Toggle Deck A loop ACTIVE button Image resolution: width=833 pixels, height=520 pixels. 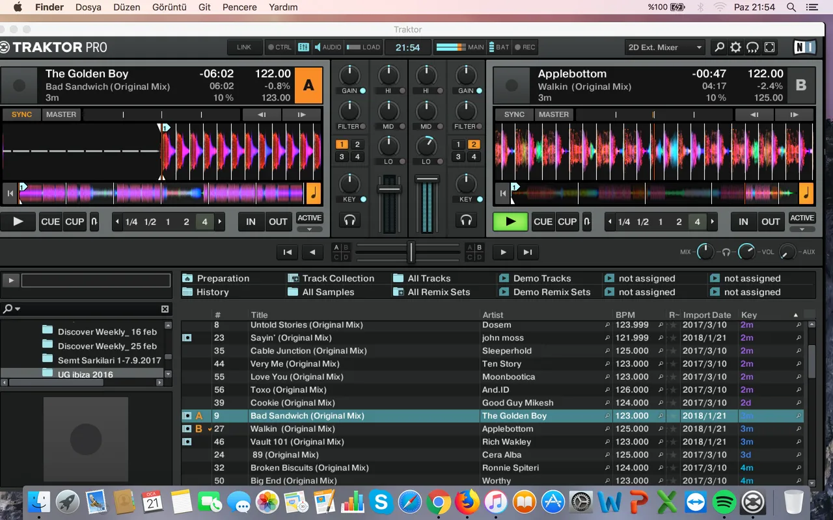pos(310,218)
